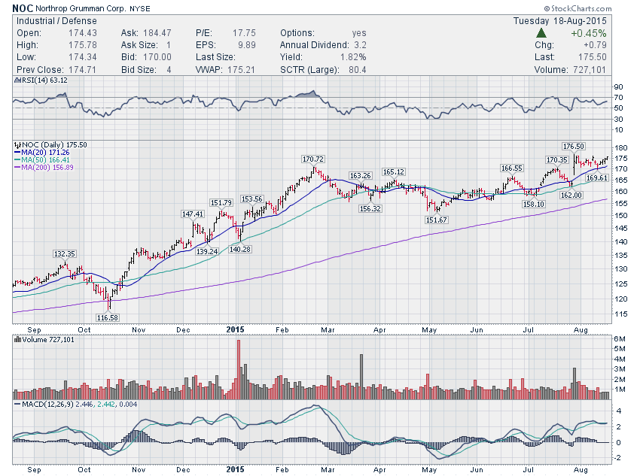Screen dimensions: 640x476
Task: Click the Northrop Grumman Corp. company name
Action: tap(81, 8)
